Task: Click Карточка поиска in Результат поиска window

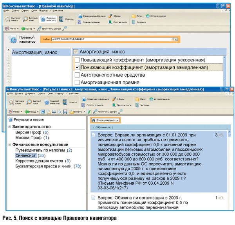Action: coord(16,102)
